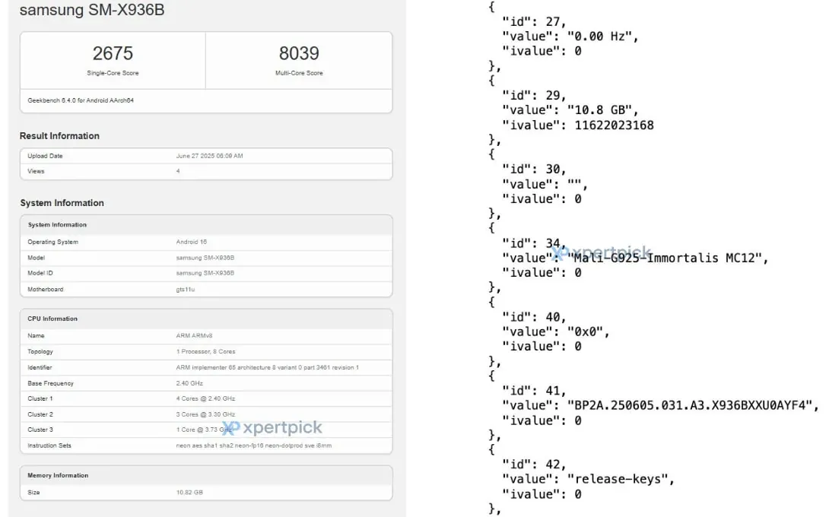This screenshot has height=517, width=829.
Task: Click the "Views" row label
Action: (36, 171)
